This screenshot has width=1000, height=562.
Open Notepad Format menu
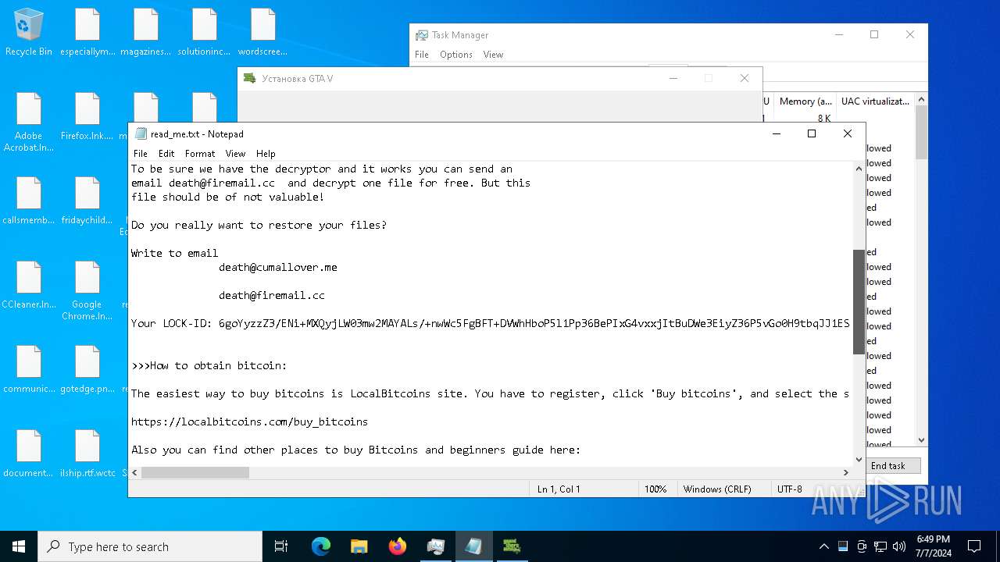200,154
